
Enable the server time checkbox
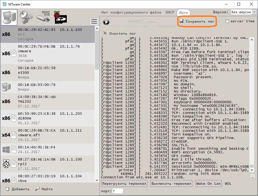click(x=227, y=21)
